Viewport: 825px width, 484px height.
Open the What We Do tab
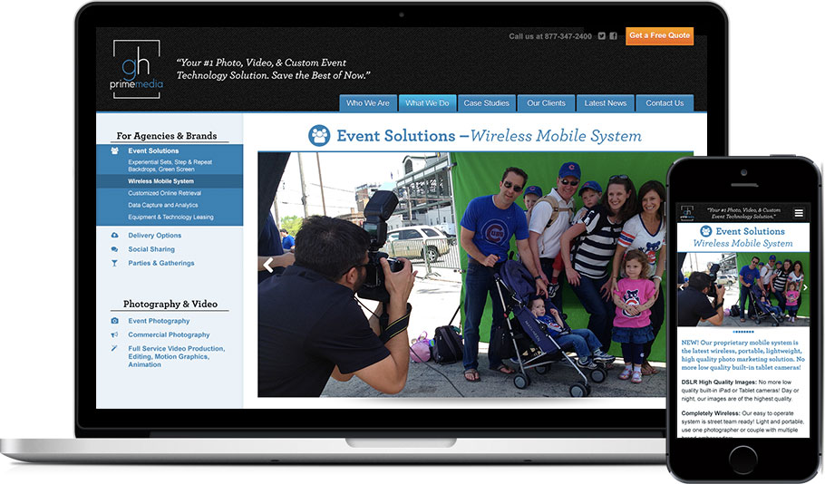pyautogui.click(x=427, y=103)
